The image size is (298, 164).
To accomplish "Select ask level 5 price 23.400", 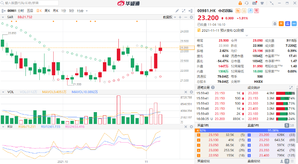I will tap(264, 155).
